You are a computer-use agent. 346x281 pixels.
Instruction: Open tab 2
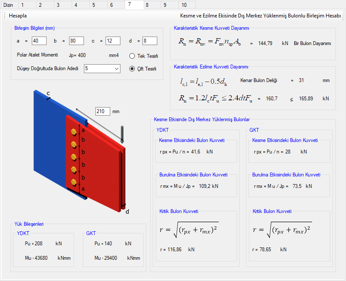pos(45,5)
